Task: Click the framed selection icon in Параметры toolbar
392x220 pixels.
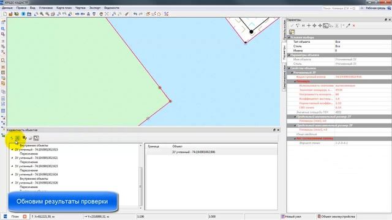Action: click(325, 26)
